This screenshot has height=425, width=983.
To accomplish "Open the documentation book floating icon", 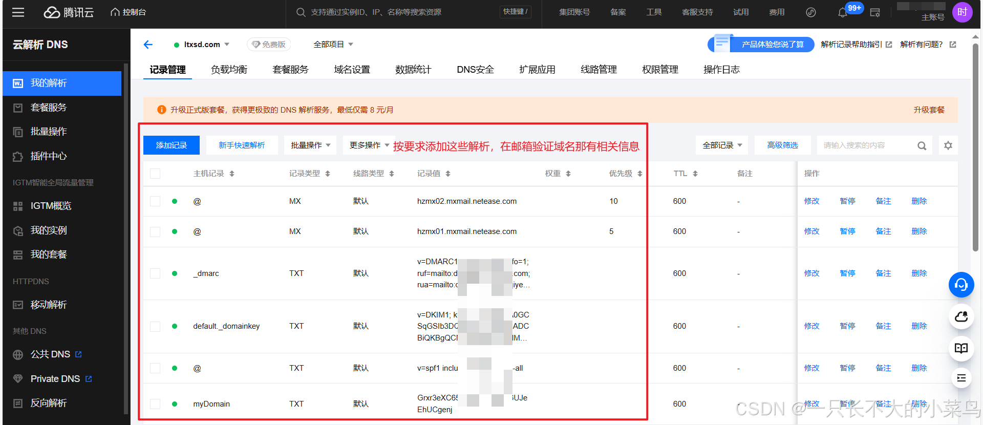I will (961, 348).
